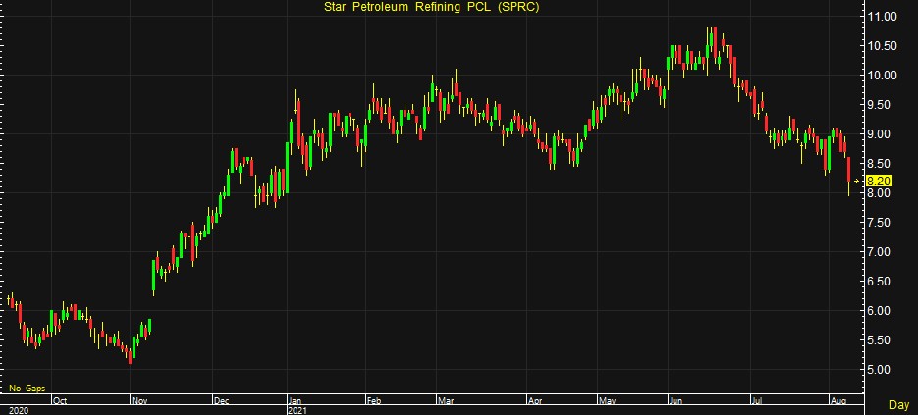Click the Jul label on time axis
918x415 pixels.
(x=758, y=401)
